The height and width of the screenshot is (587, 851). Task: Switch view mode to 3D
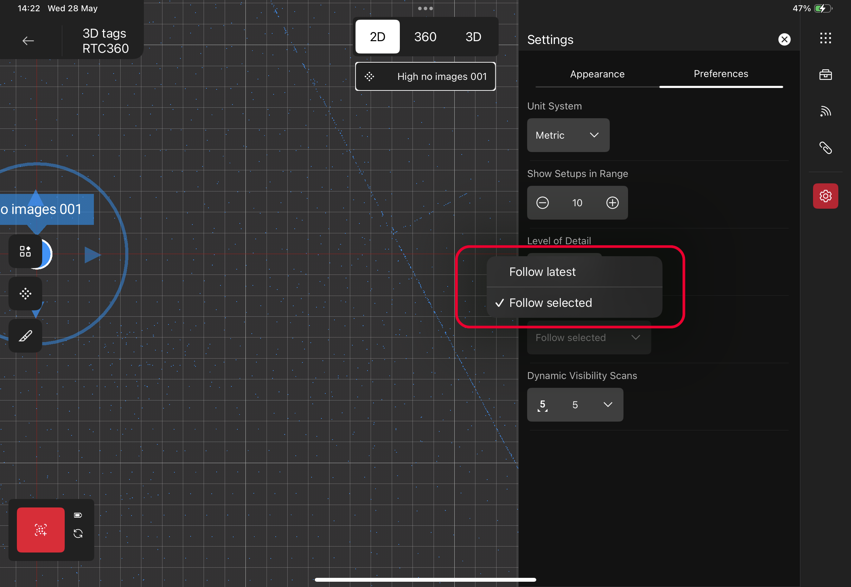click(x=473, y=37)
